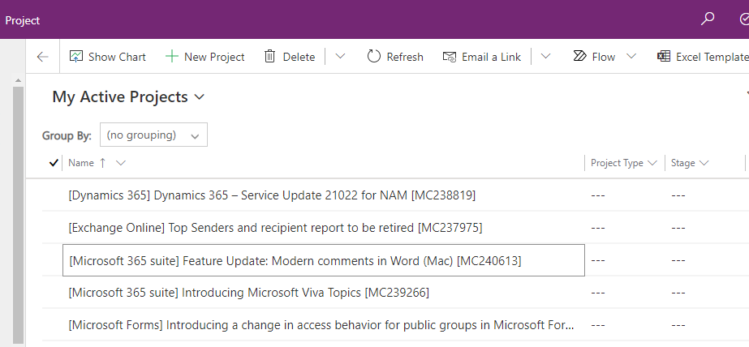This screenshot has width=749, height=347.
Task: Expand the Email a Link chevron
Action: 545,57
